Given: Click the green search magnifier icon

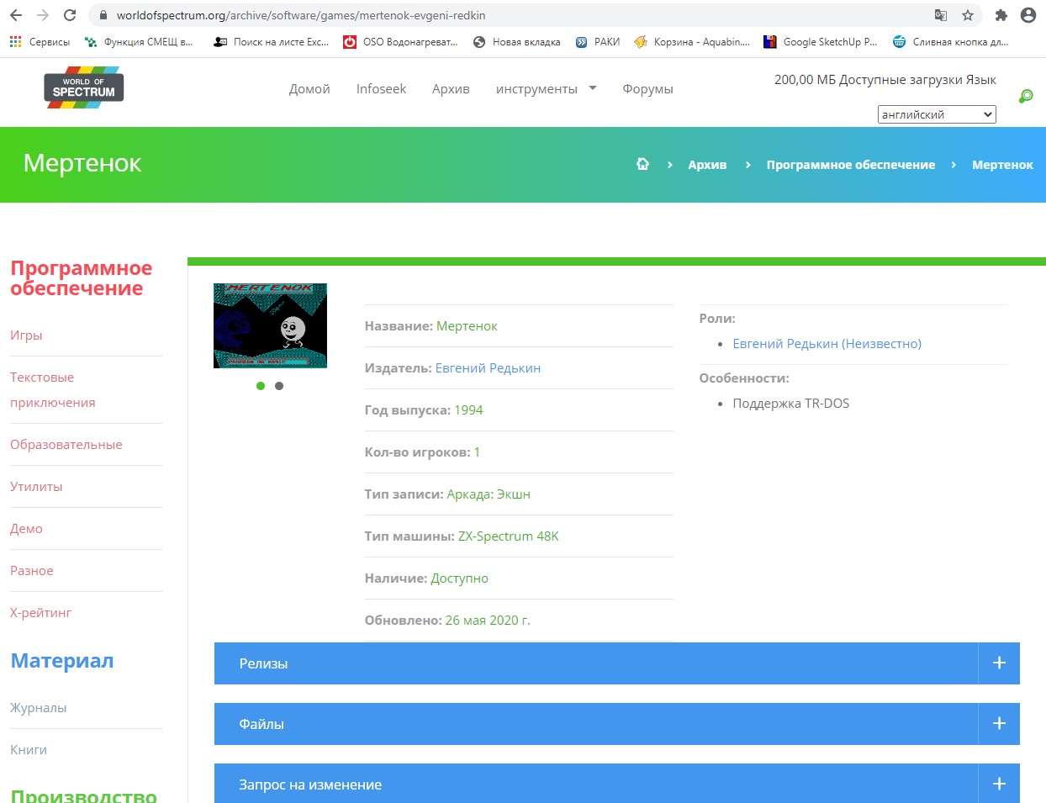Looking at the screenshot, I should [1026, 97].
